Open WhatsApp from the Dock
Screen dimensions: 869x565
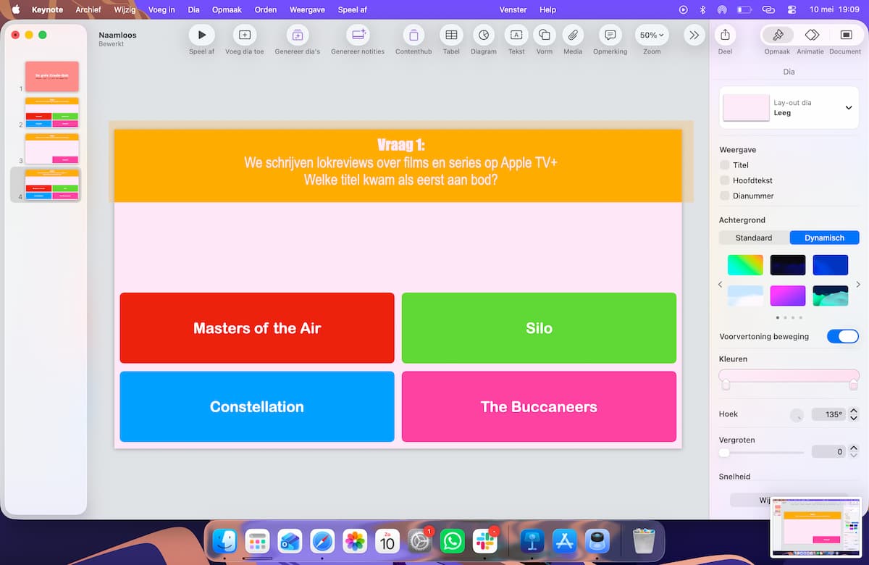[453, 541]
